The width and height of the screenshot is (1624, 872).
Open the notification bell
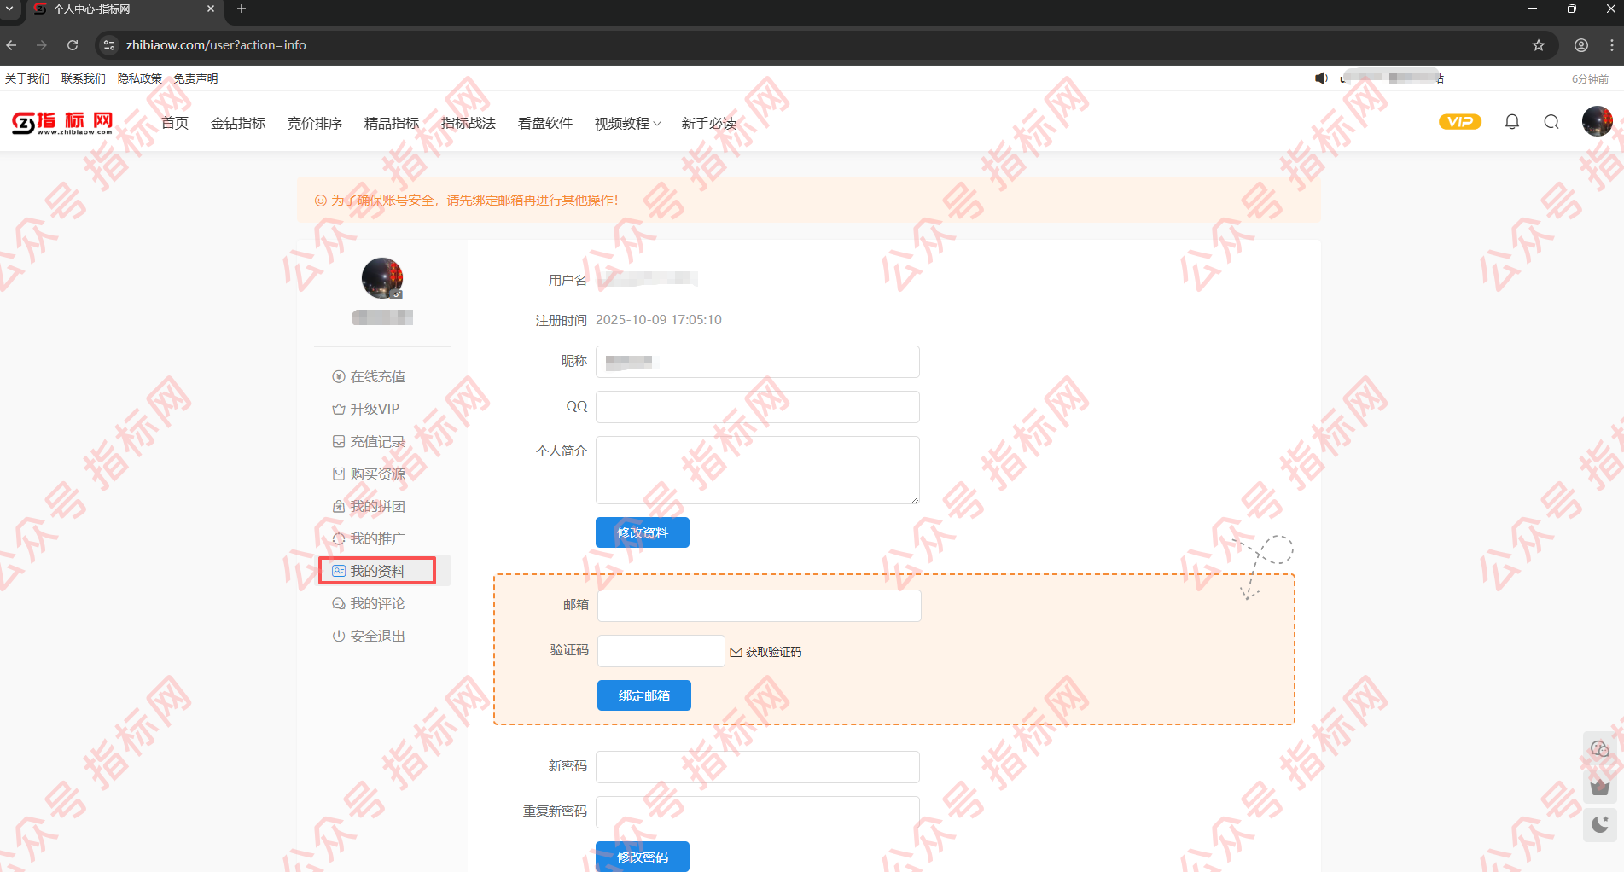[x=1511, y=122]
